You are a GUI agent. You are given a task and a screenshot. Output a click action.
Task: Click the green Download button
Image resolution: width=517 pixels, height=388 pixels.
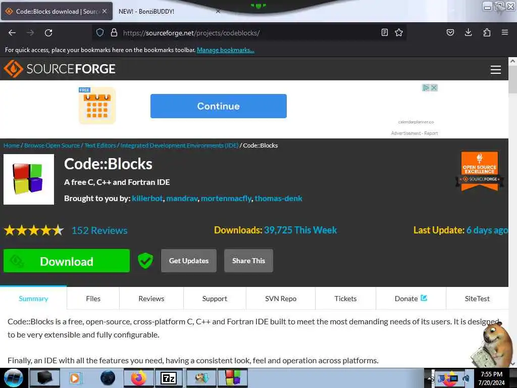coord(67,261)
